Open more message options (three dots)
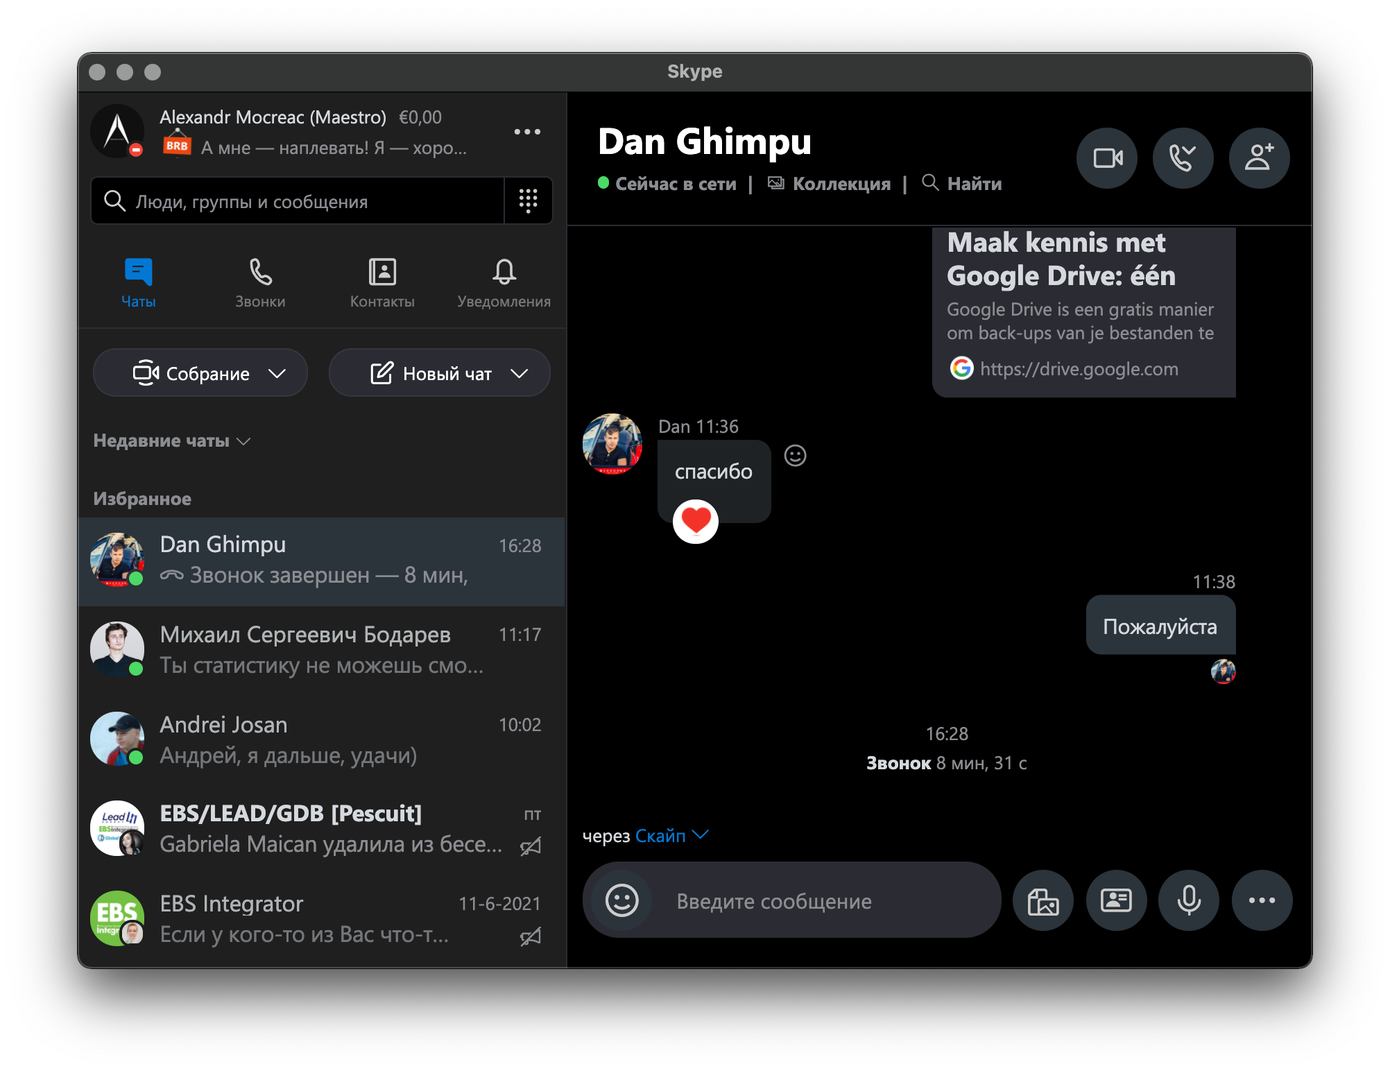 1262,900
